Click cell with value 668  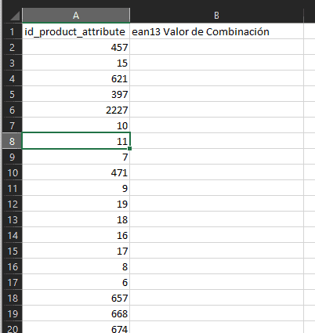[x=76, y=313]
